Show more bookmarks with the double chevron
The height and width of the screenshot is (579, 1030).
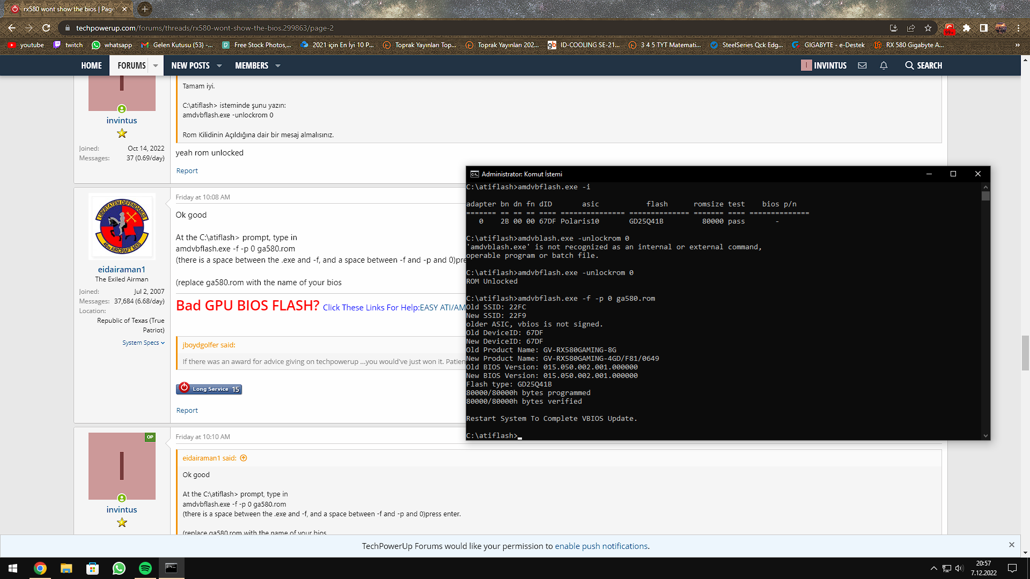pyautogui.click(x=1017, y=45)
